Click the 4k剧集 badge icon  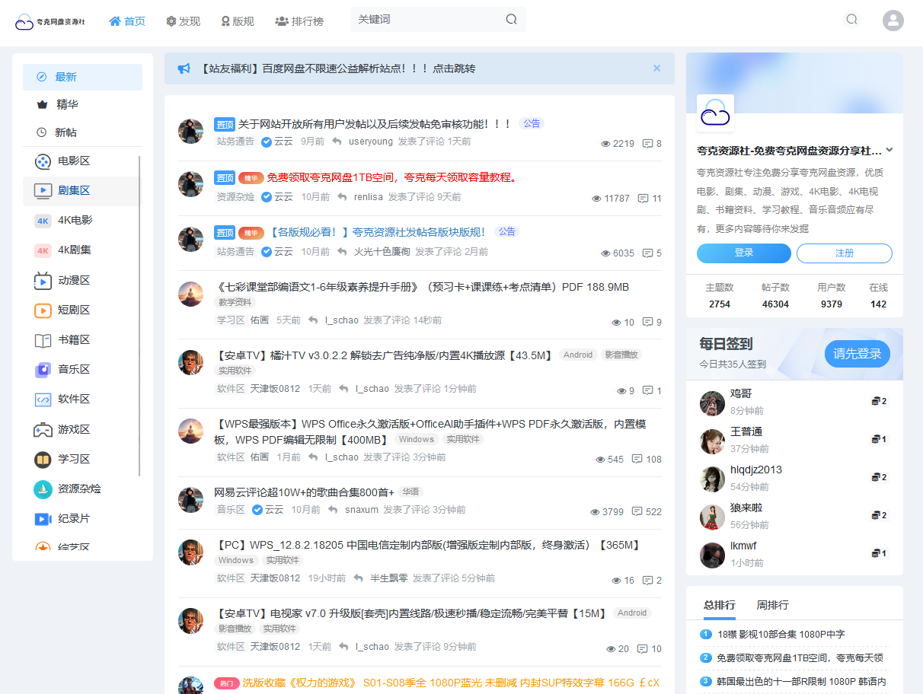[x=43, y=250]
